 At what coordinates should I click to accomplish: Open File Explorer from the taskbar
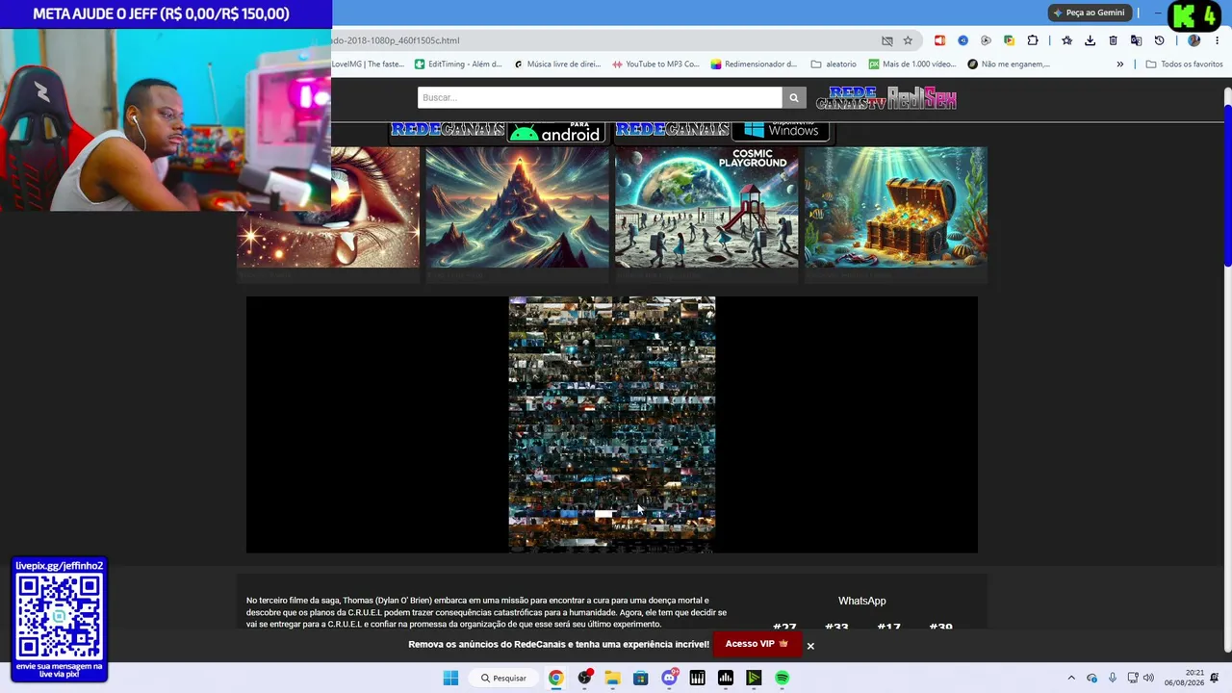pyautogui.click(x=612, y=678)
